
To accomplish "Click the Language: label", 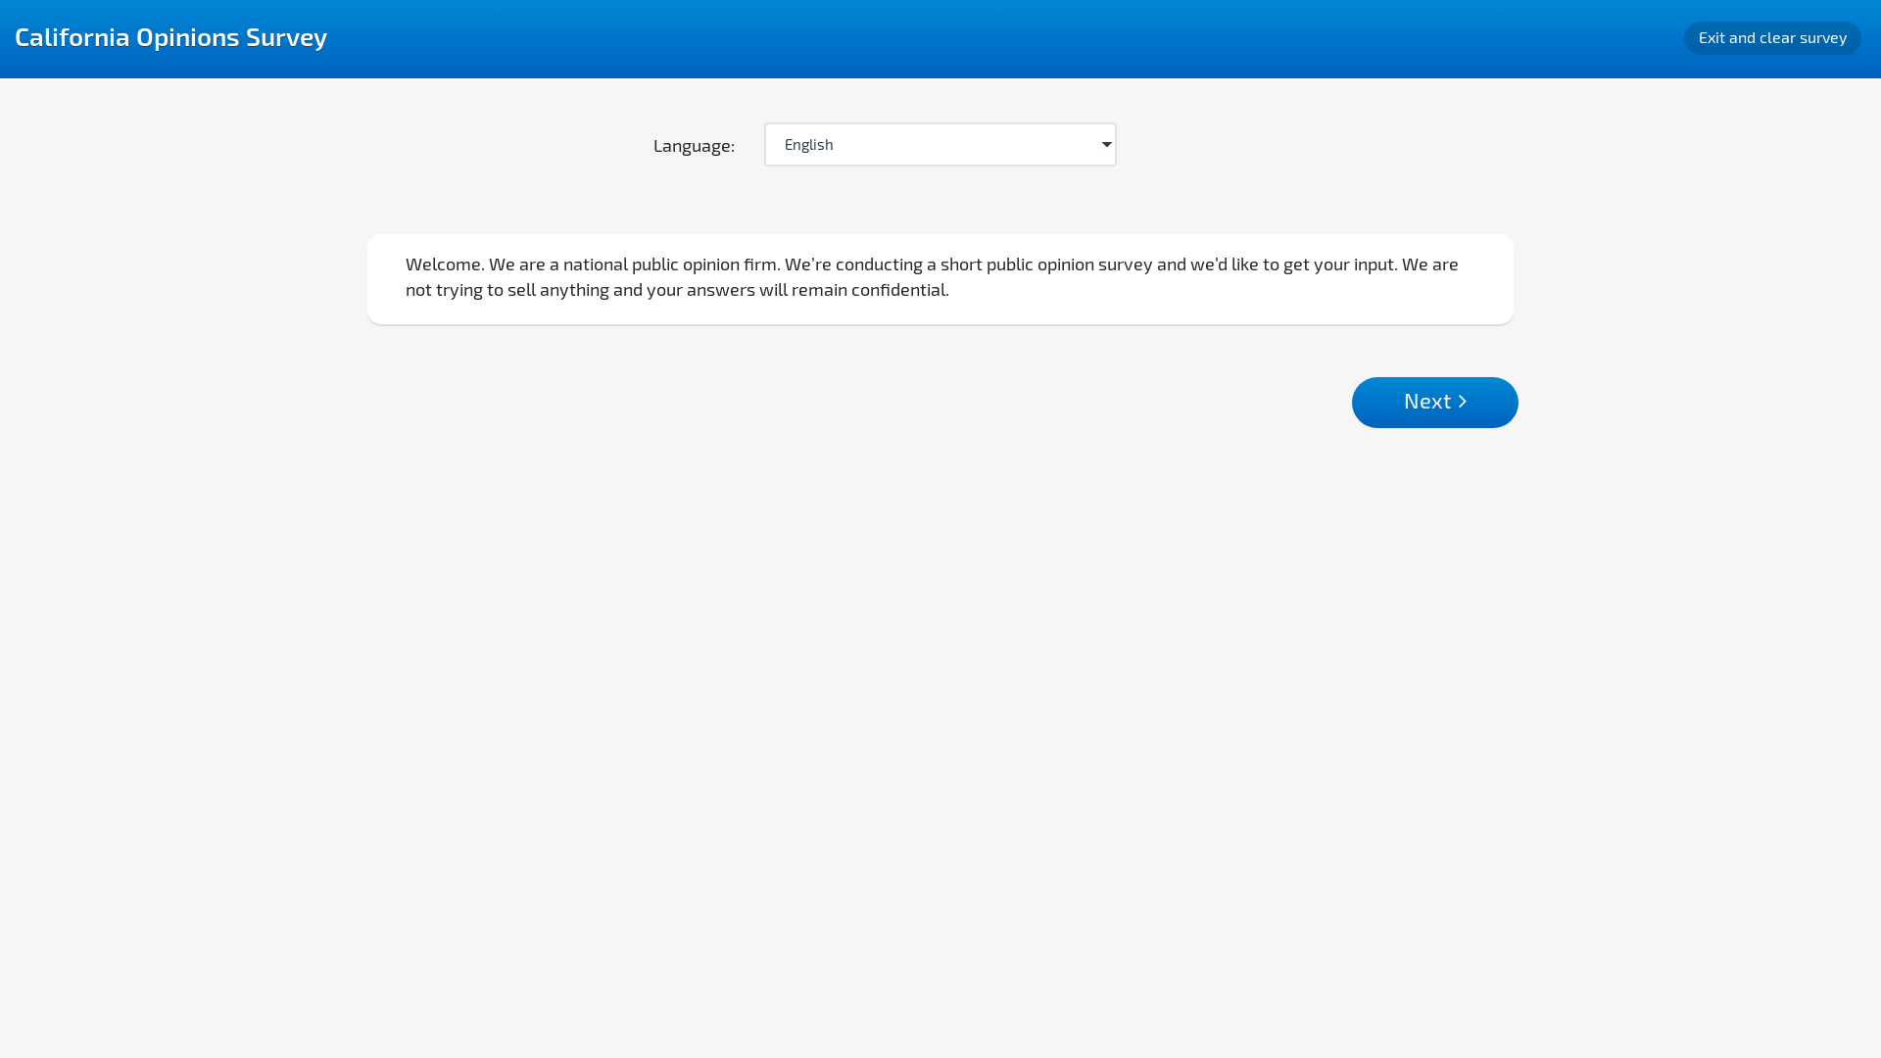I will (694, 146).
